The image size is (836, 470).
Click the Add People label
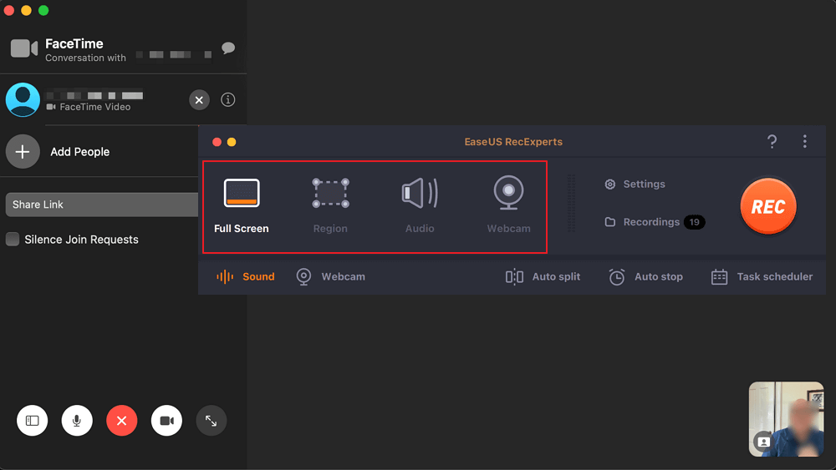[x=80, y=152]
